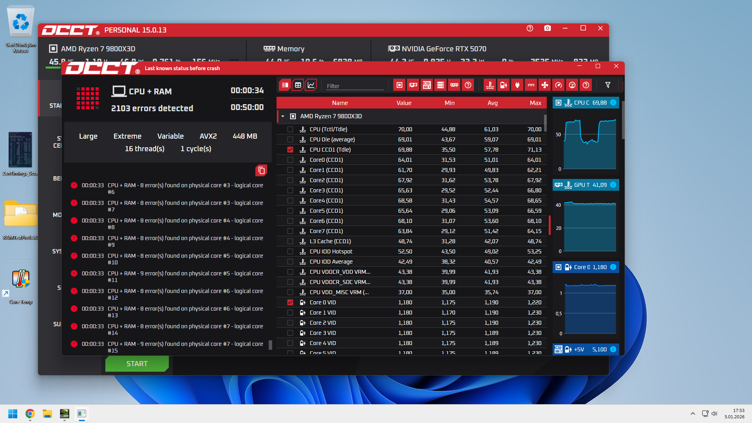This screenshot has height=423, width=752.
Task: Check the Core3 (CCD1) checkbox
Action: click(x=290, y=190)
